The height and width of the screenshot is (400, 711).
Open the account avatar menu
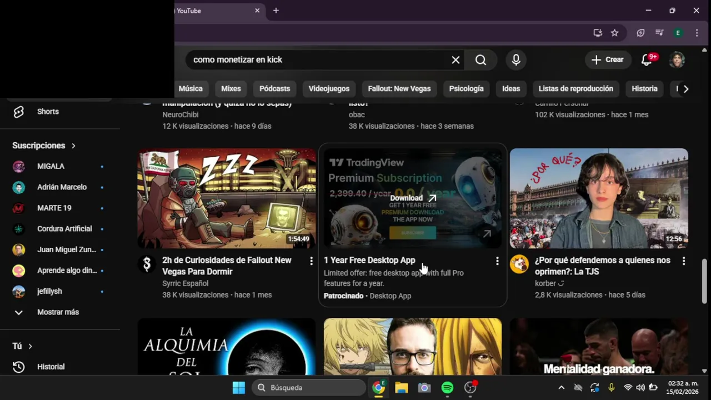point(677,60)
